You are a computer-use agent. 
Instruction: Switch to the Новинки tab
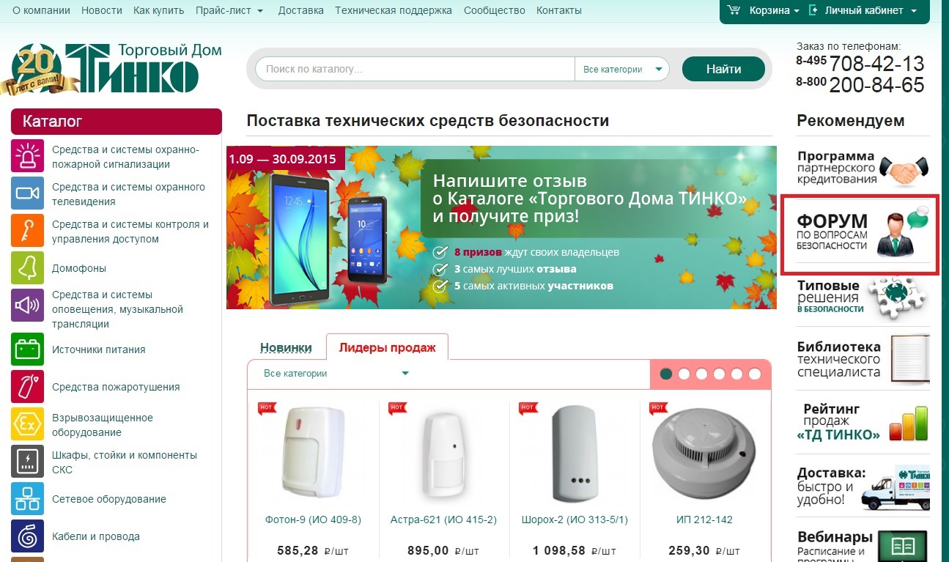coord(286,347)
